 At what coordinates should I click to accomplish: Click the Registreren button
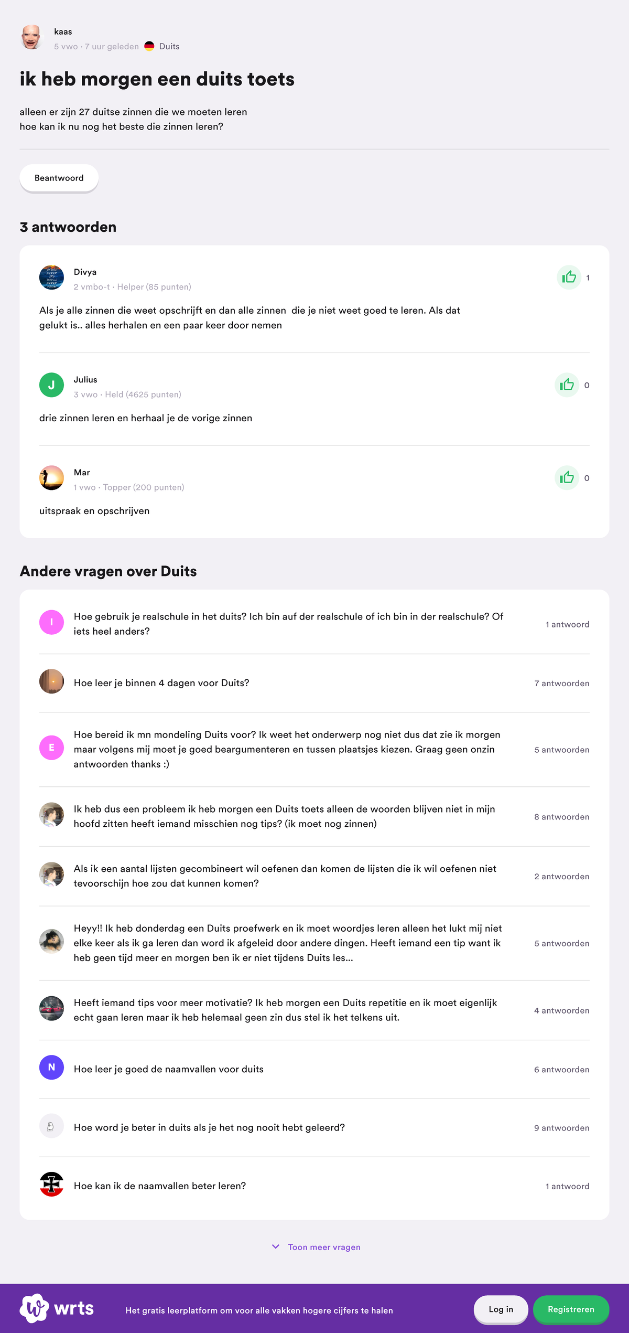571,1309
